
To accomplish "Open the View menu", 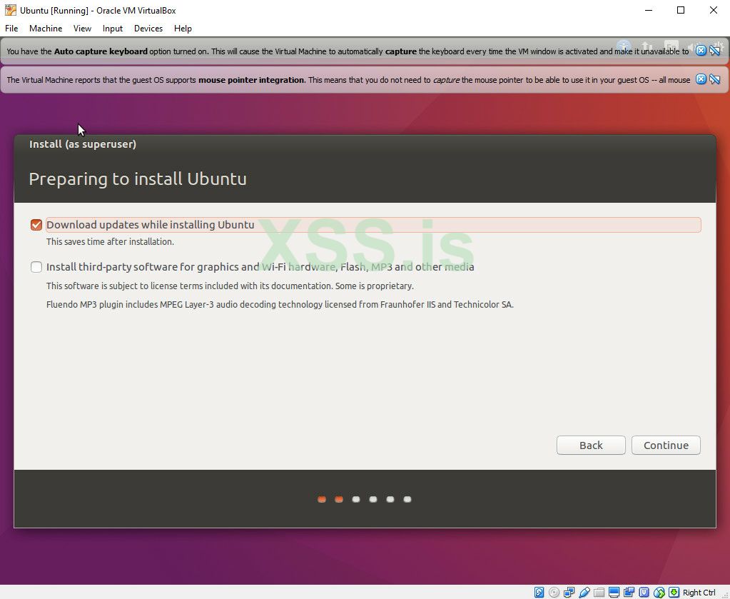I will click(82, 29).
